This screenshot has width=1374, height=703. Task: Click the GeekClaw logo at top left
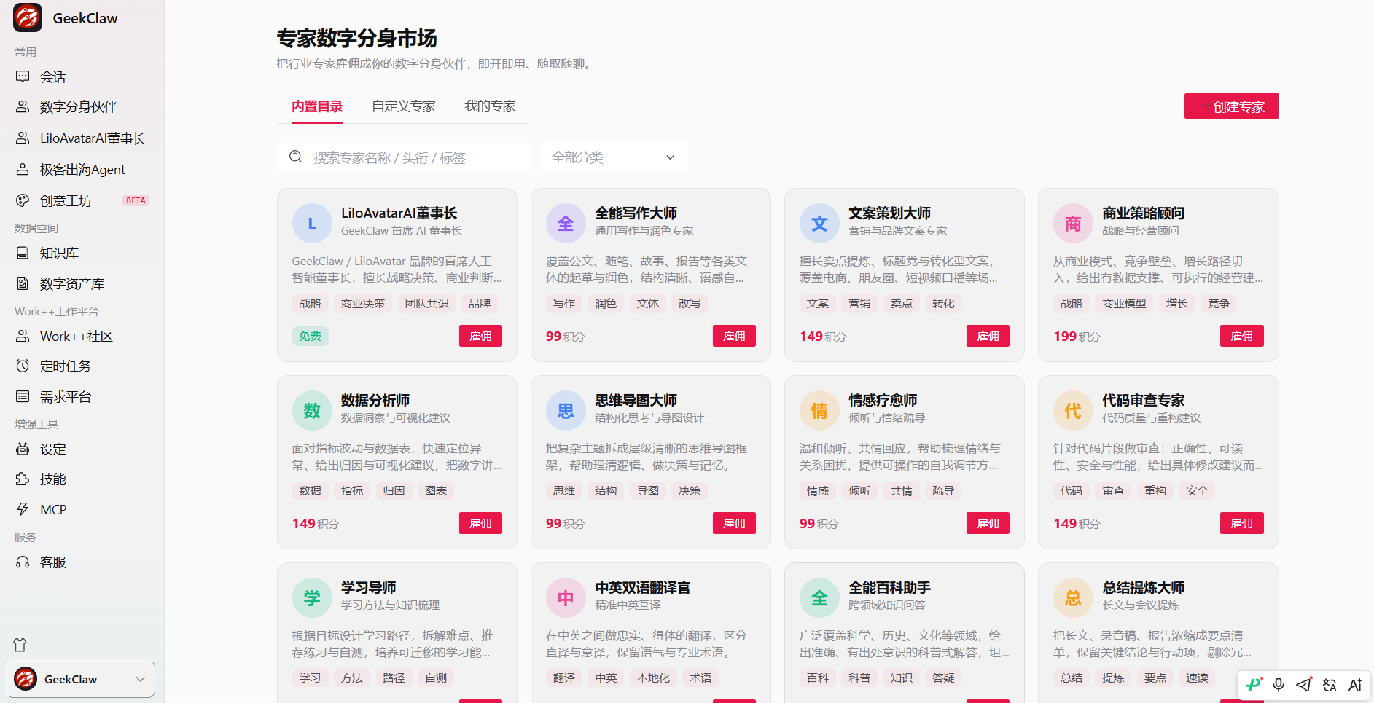tap(28, 17)
